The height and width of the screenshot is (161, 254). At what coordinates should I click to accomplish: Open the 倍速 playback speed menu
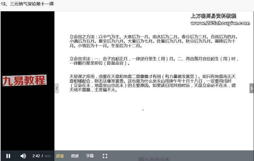(x=75, y=156)
